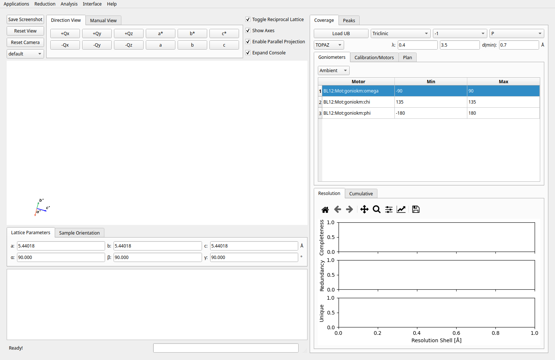This screenshot has height=360, width=555.
Task: Click the Reset Camera button
Action: (x=25, y=43)
